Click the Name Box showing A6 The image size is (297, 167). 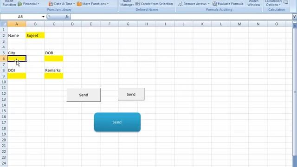tap(21, 17)
